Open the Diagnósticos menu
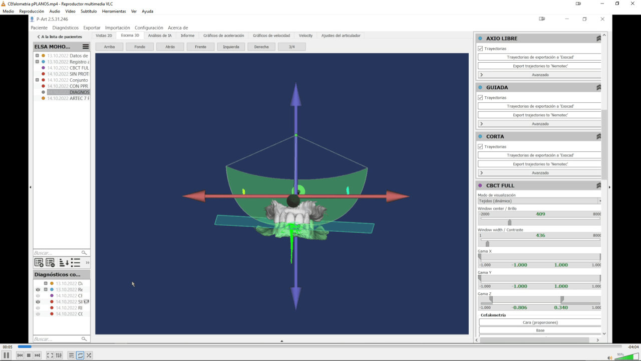Screen dimensions: 641x361 [x=66, y=28]
